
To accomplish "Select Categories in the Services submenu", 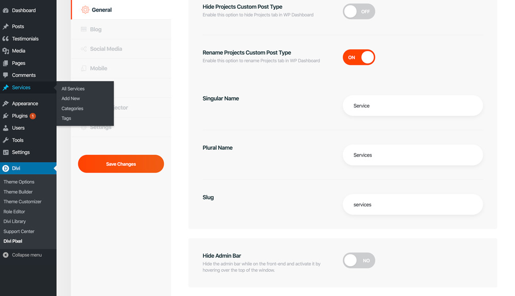I will coord(72,108).
